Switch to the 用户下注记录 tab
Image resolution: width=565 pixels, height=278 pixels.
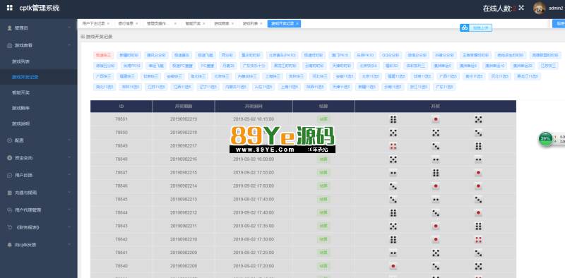pos(93,23)
